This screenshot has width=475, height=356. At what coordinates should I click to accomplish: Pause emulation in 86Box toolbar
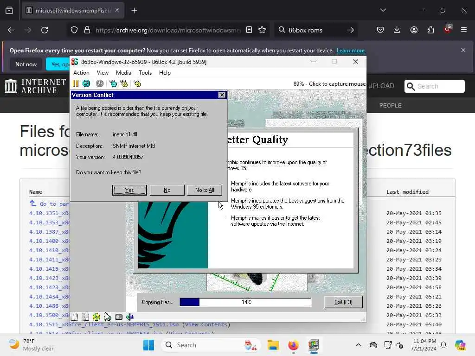[76, 83]
